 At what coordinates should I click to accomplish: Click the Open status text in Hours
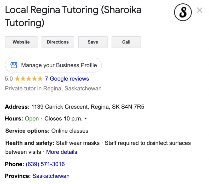coord(32,118)
